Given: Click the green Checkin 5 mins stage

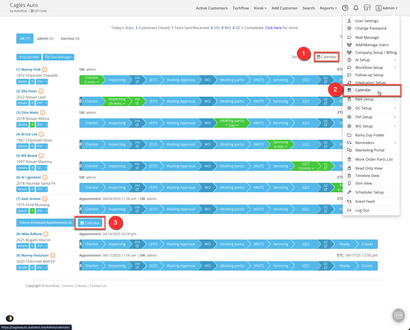Looking at the screenshot, I should (92, 80).
